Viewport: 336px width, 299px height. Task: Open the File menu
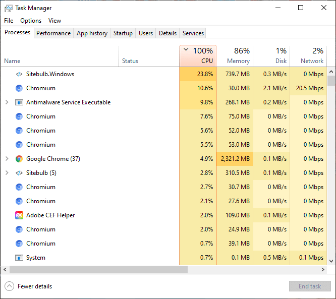9,21
